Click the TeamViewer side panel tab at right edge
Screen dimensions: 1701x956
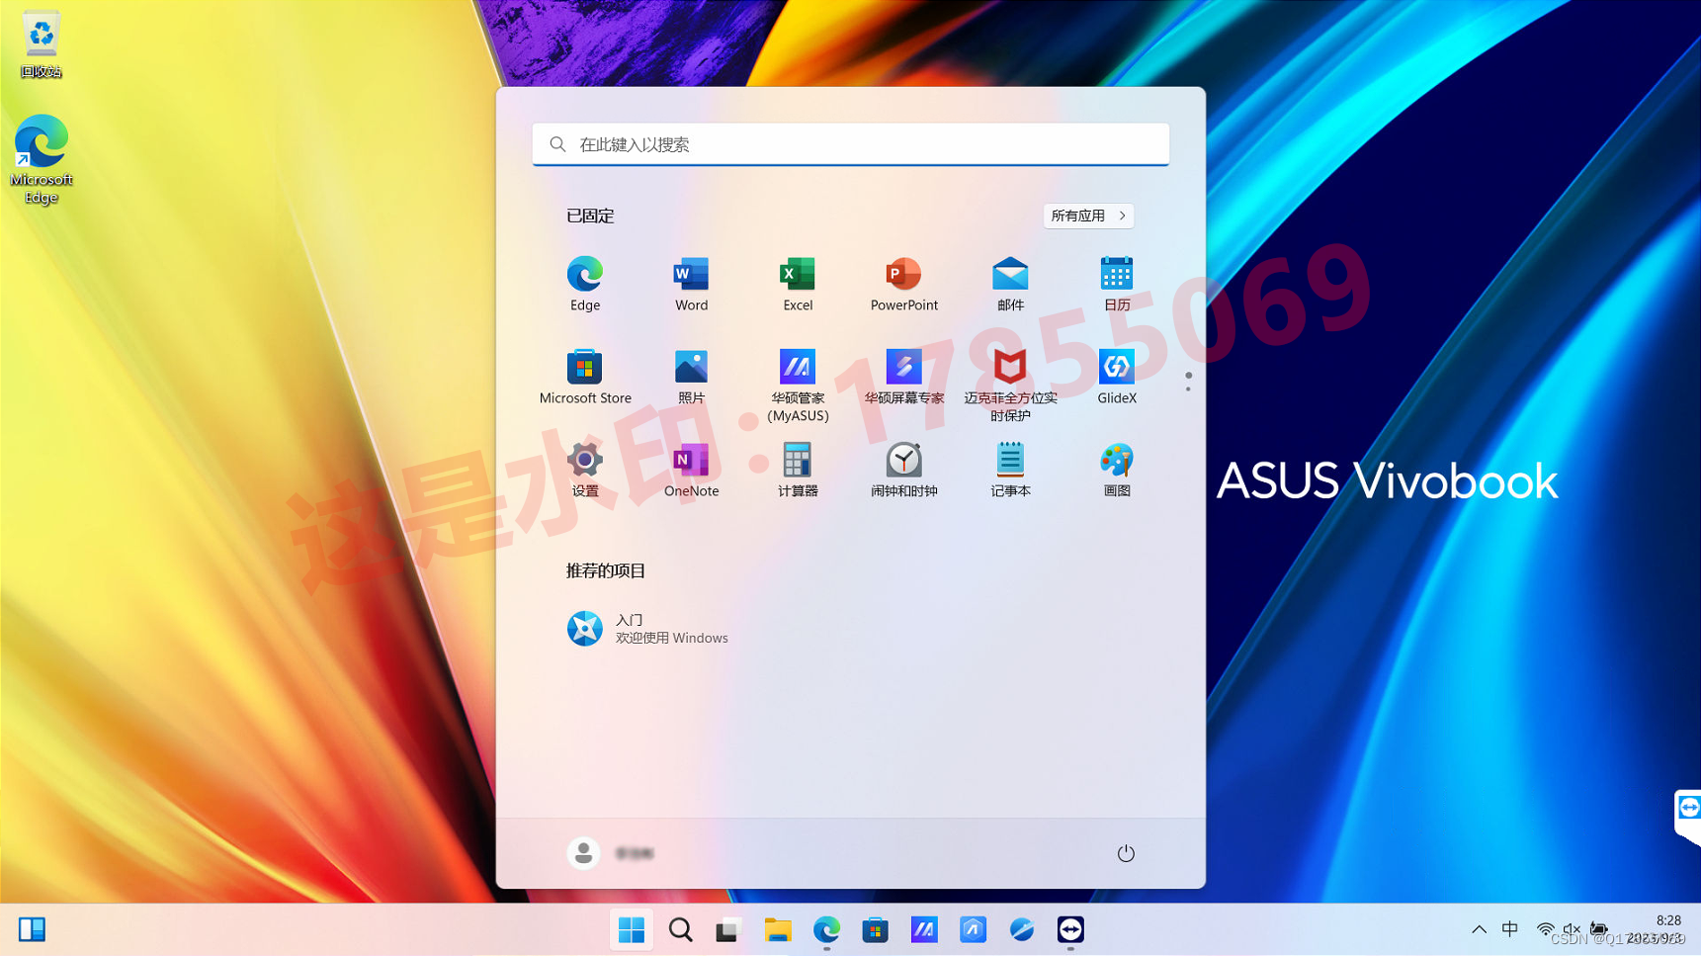1687,817
